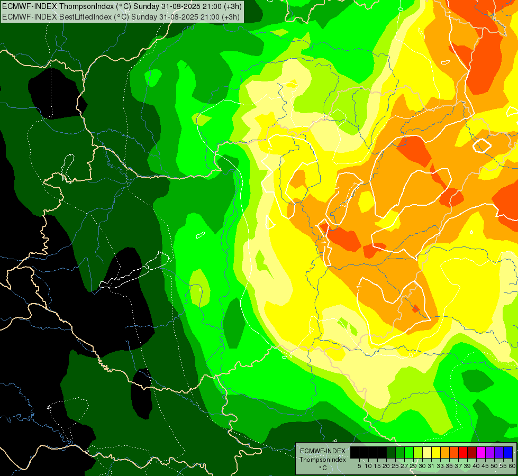Viewport: 518px width, 476px height.
Task: Click the legend label '35'
Action: click(450, 466)
